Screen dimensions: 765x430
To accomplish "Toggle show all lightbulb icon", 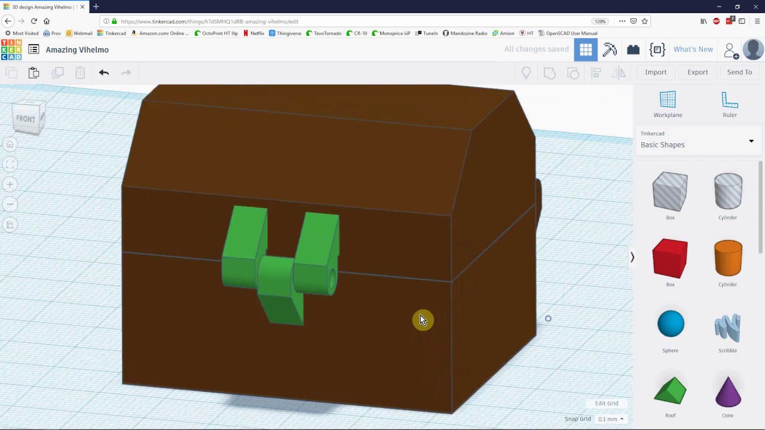I will [526, 73].
